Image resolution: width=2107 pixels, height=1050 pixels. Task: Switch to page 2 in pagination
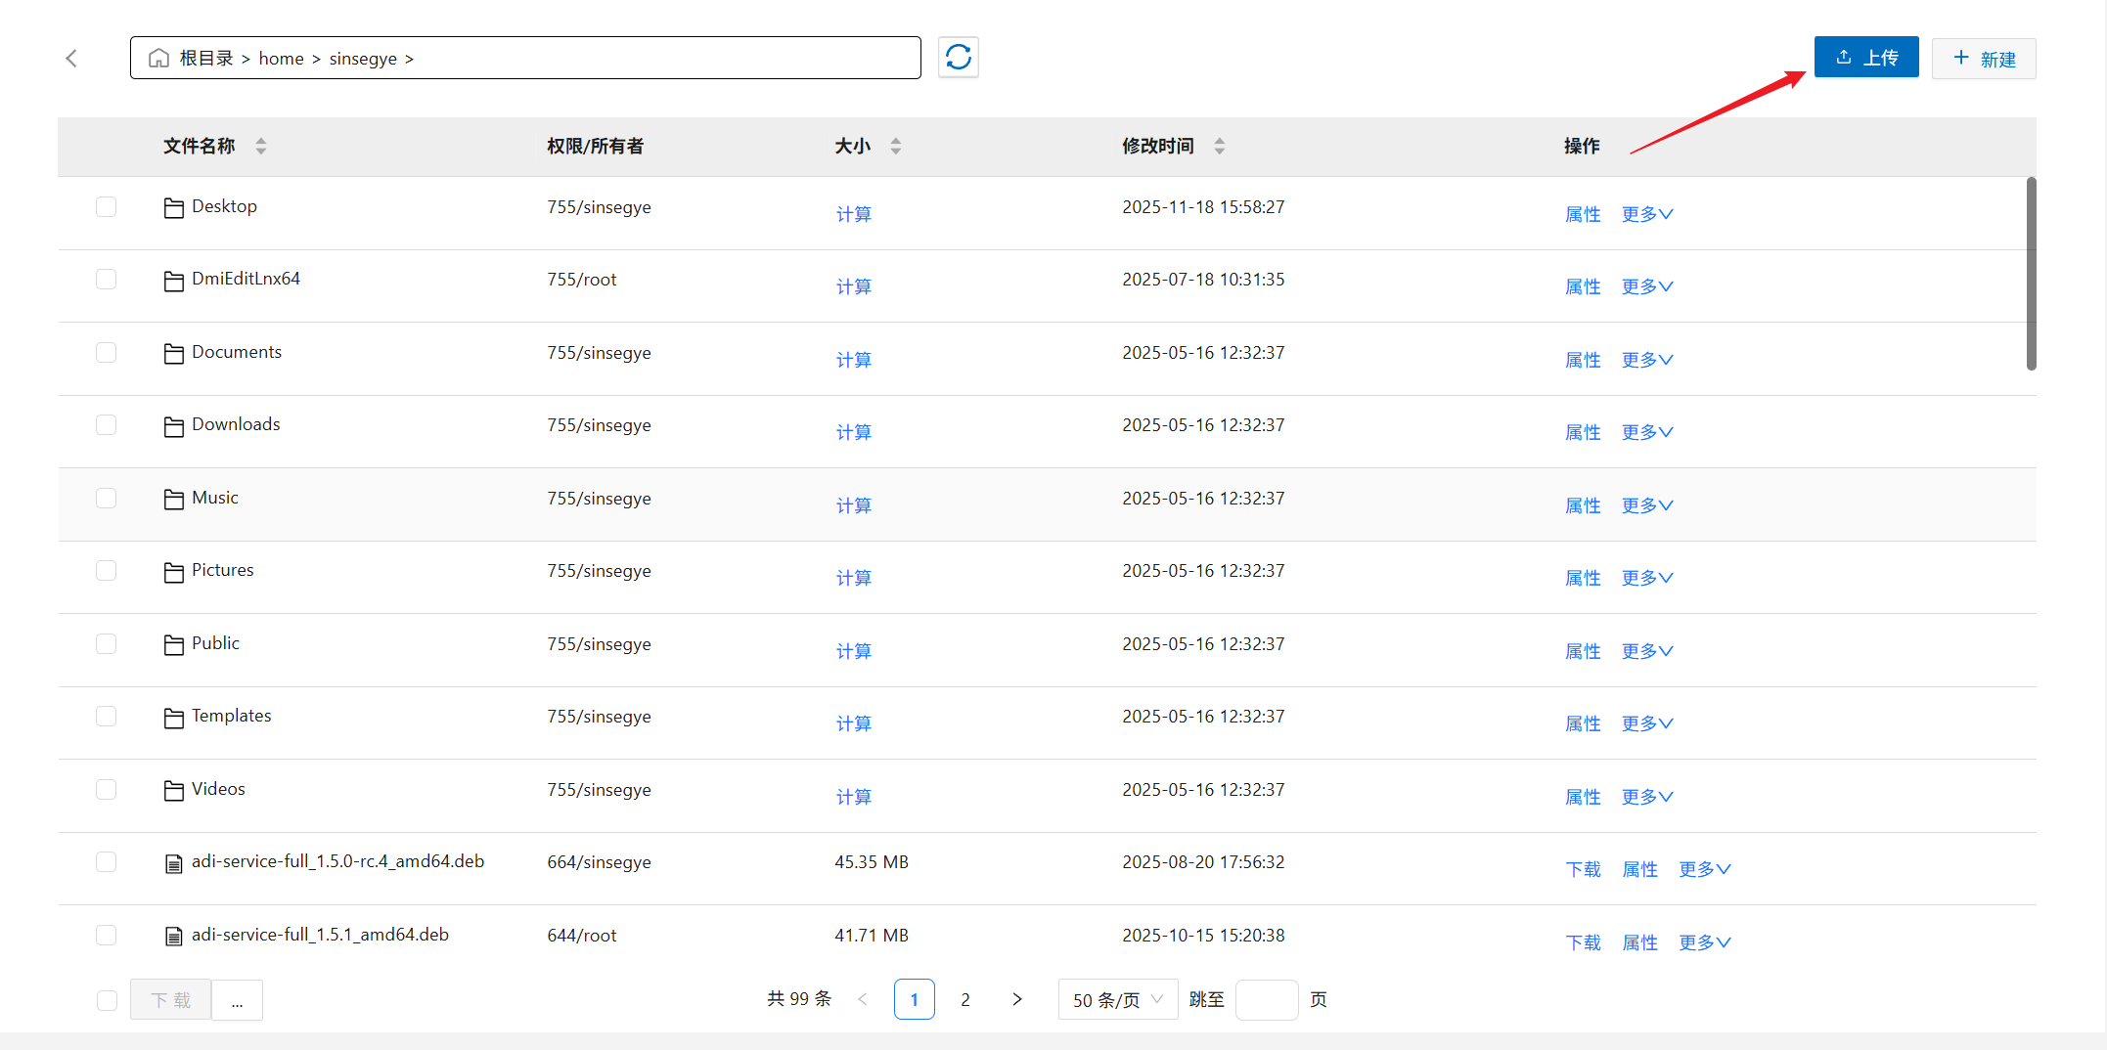pos(965,999)
